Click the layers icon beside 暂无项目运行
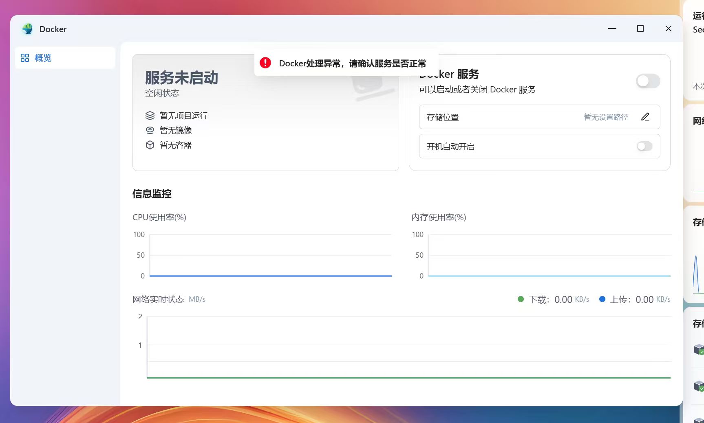 pyautogui.click(x=150, y=116)
